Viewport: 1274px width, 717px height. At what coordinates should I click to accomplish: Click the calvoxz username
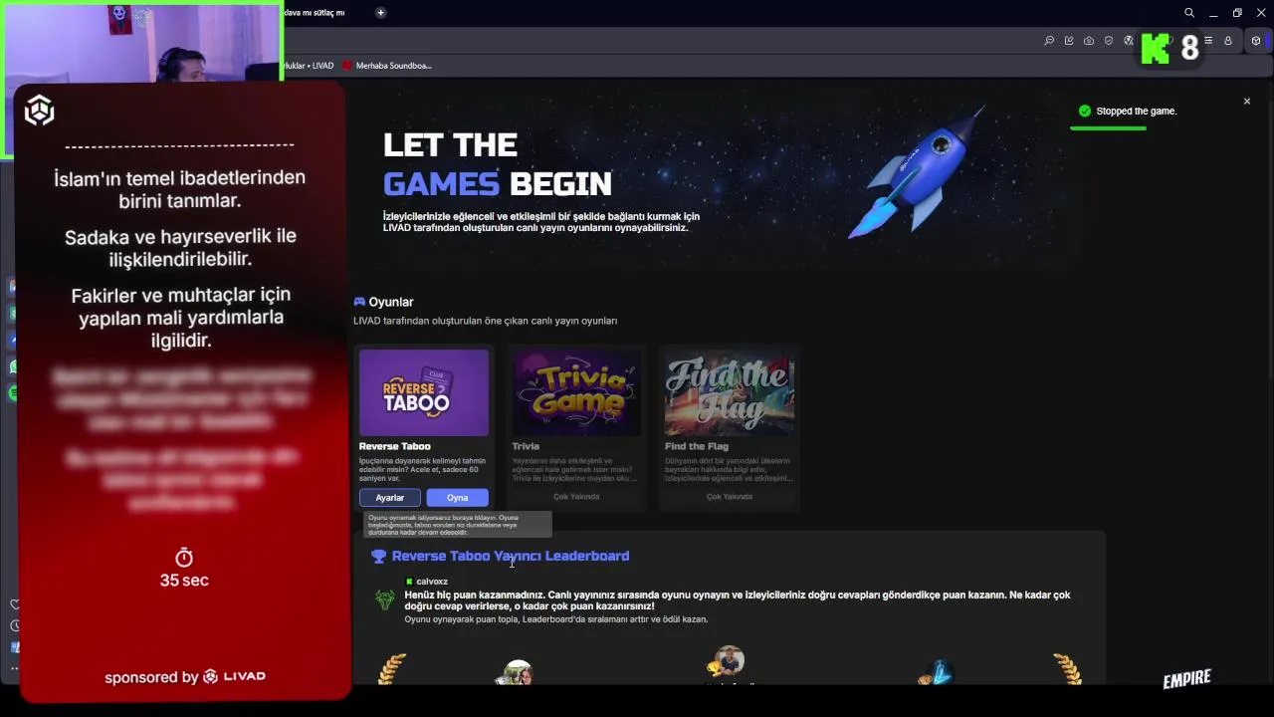pos(432,582)
